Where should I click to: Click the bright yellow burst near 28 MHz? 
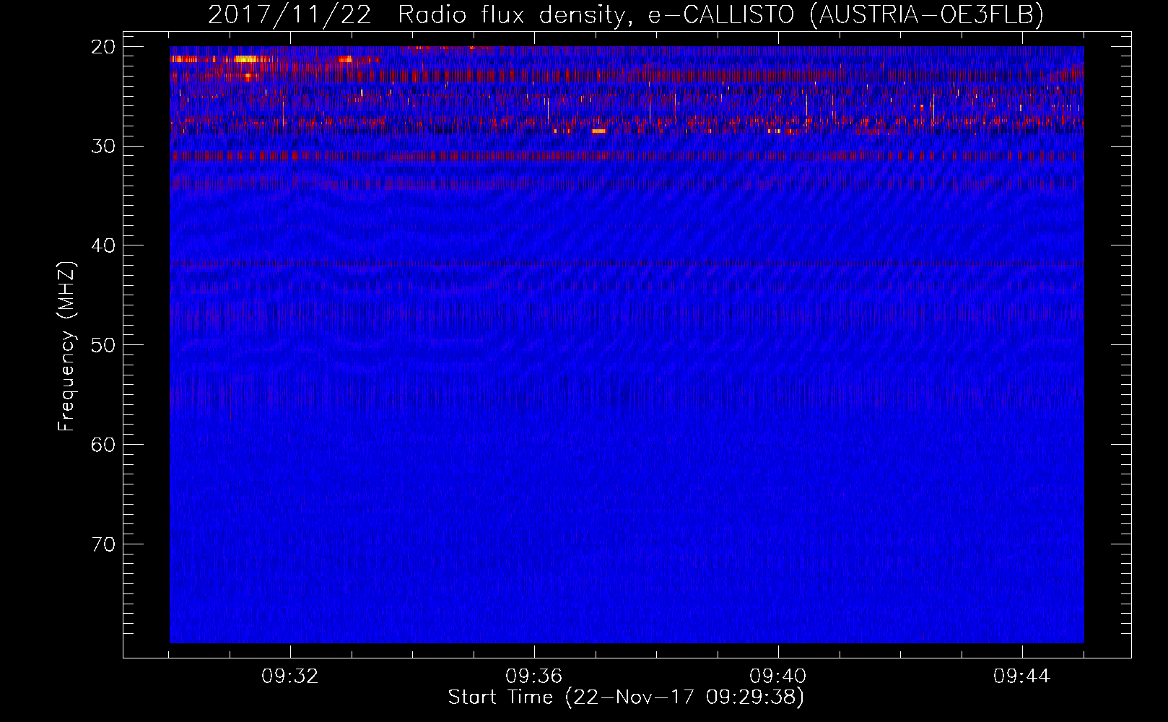coord(598,131)
